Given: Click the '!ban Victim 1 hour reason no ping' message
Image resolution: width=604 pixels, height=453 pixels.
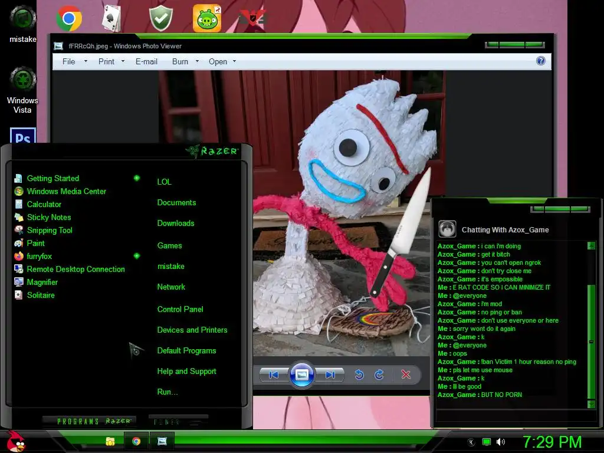Looking at the screenshot, I should pyautogui.click(x=507, y=362).
